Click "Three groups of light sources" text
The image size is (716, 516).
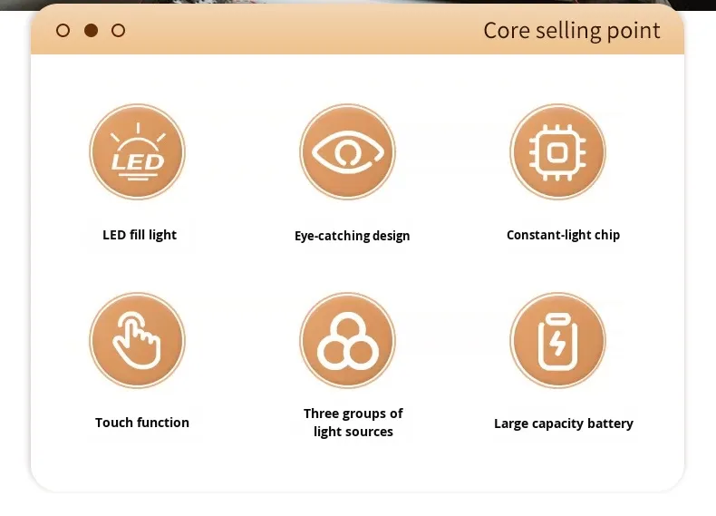point(353,423)
